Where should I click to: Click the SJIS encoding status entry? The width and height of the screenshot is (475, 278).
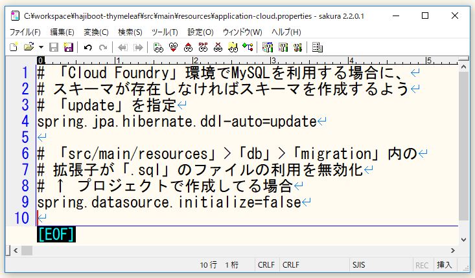pyautogui.click(x=358, y=265)
